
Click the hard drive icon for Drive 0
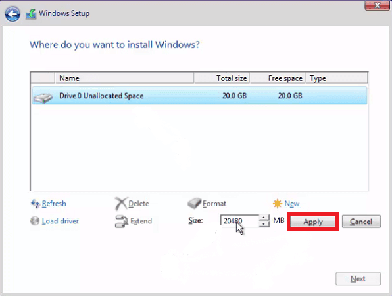coord(43,98)
